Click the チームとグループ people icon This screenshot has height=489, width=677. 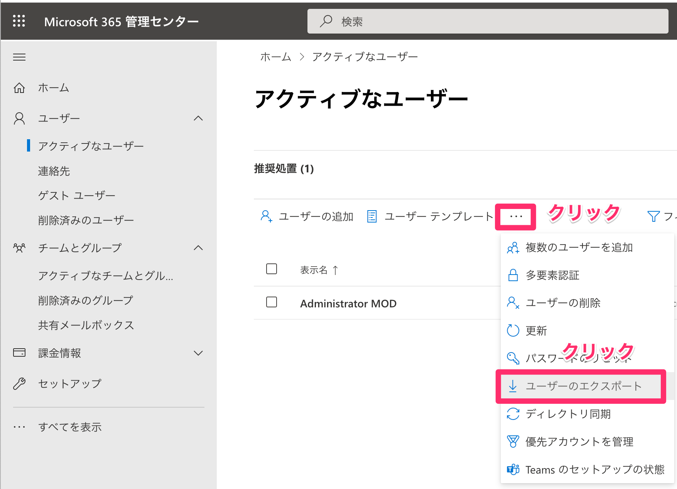[19, 248]
